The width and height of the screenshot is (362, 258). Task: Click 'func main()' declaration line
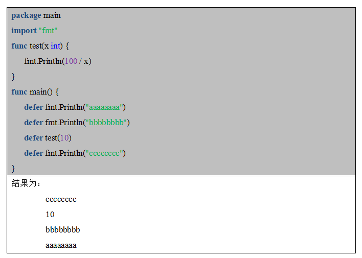tap(35, 92)
